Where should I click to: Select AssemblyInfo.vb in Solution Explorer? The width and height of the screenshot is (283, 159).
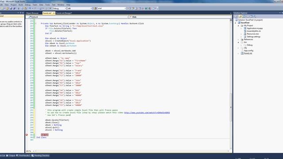(254, 31)
